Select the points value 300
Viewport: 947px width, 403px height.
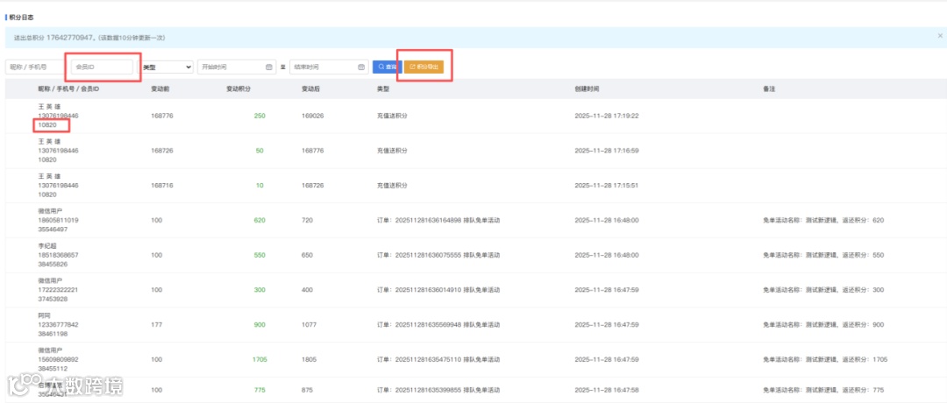point(260,290)
